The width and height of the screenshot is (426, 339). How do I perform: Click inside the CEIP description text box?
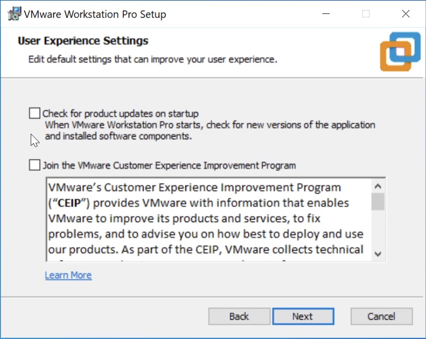click(207, 219)
